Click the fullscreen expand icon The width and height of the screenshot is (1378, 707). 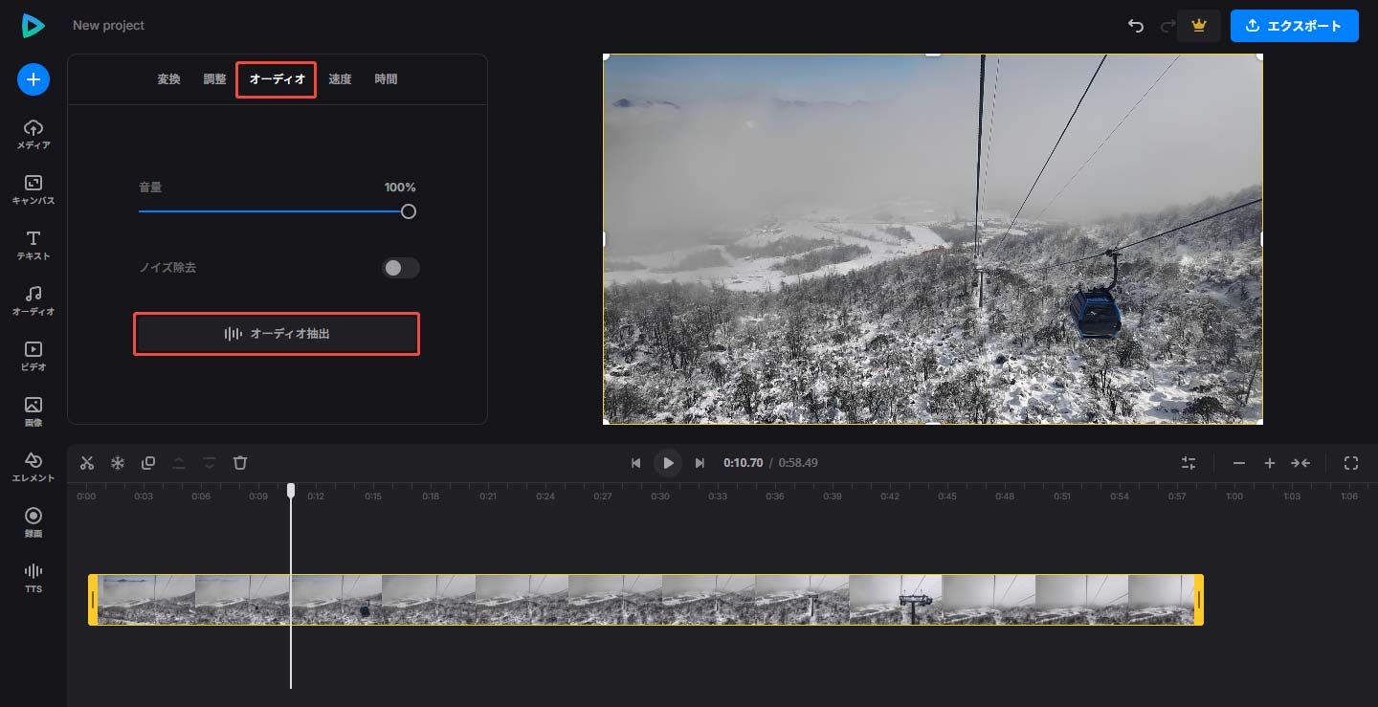tap(1351, 463)
